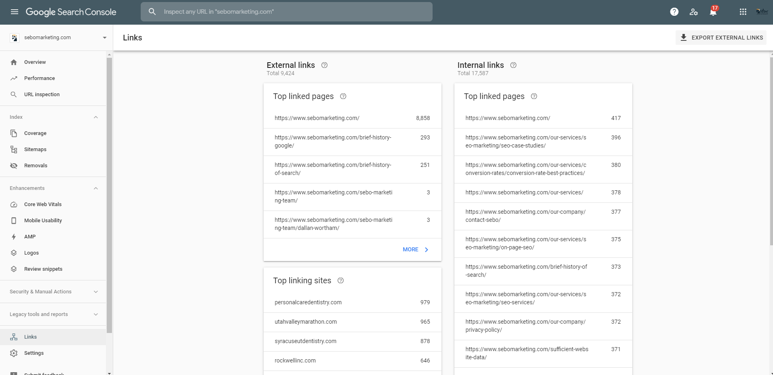Viewport: 773px width, 375px height.
Task: Expand Security & Manual Actions section
Action: (96, 292)
